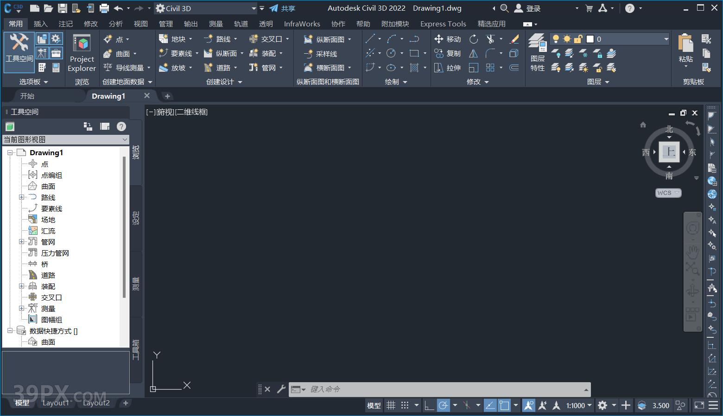The image size is (723, 416).
Task: Toggle snap mode in status bar
Action: click(x=405, y=406)
